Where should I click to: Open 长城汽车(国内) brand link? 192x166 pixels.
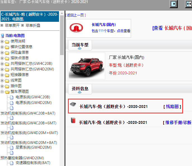point(104,25)
